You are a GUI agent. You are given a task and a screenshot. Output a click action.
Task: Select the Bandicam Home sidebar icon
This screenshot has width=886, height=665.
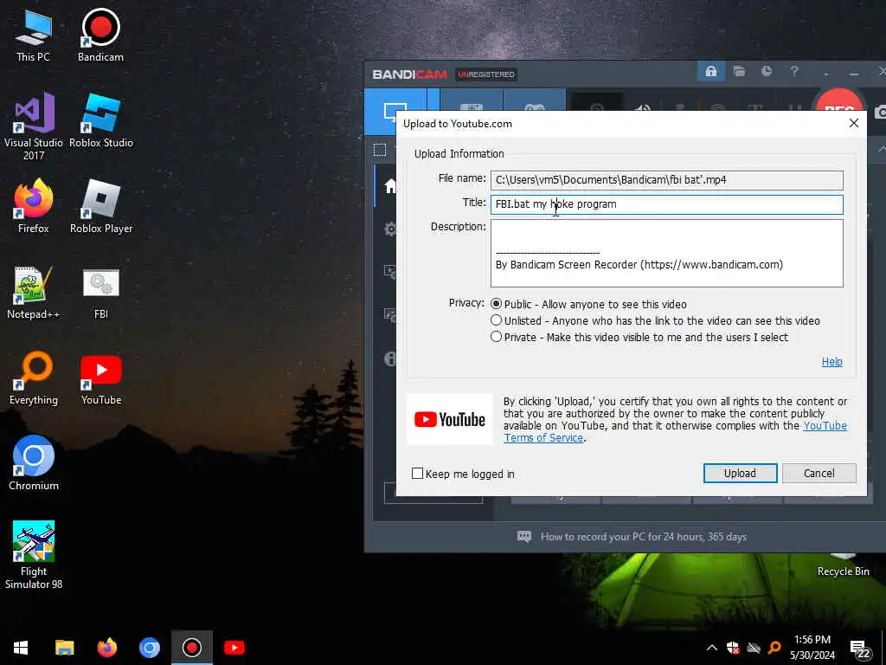point(390,185)
